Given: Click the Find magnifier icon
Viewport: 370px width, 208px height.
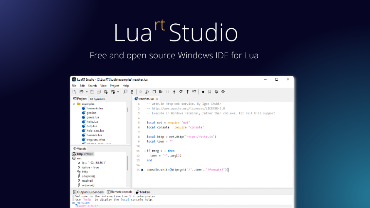Looking at the screenshot, I should click(x=125, y=92).
